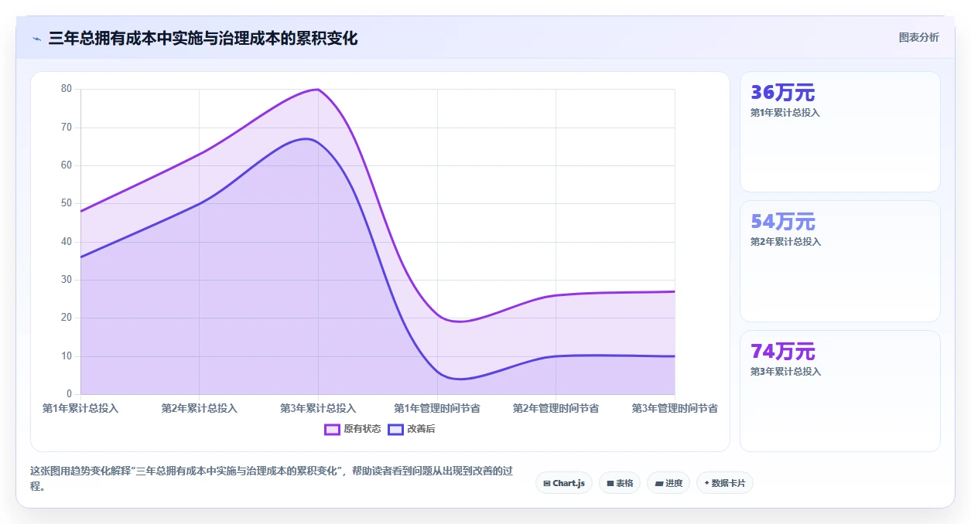This screenshot has width=971, height=524.
Task: Click the icon inside Chart.js tag
Action: (547, 484)
